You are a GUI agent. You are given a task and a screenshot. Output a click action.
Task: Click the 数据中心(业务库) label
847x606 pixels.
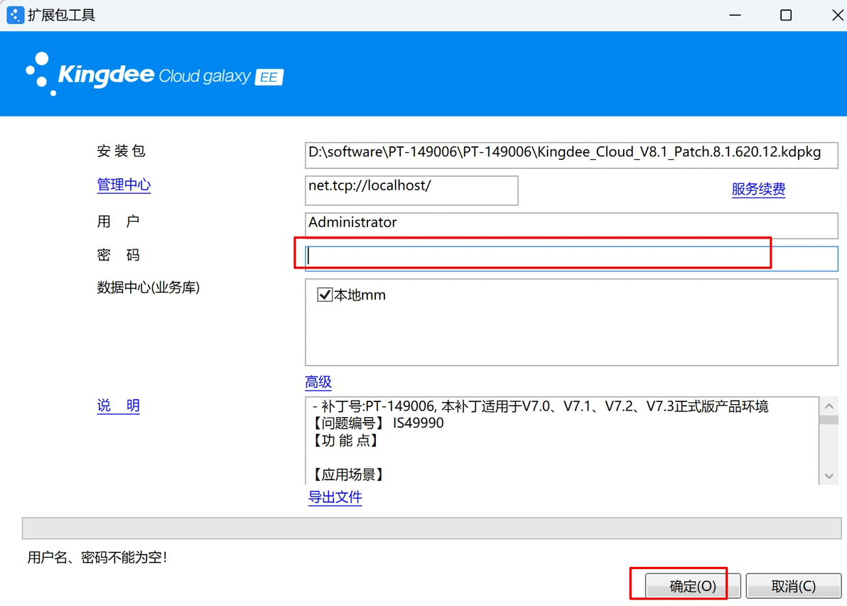(149, 287)
